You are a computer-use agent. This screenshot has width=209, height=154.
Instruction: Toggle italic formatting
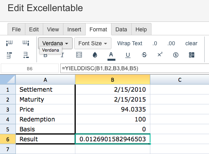point(62,55)
